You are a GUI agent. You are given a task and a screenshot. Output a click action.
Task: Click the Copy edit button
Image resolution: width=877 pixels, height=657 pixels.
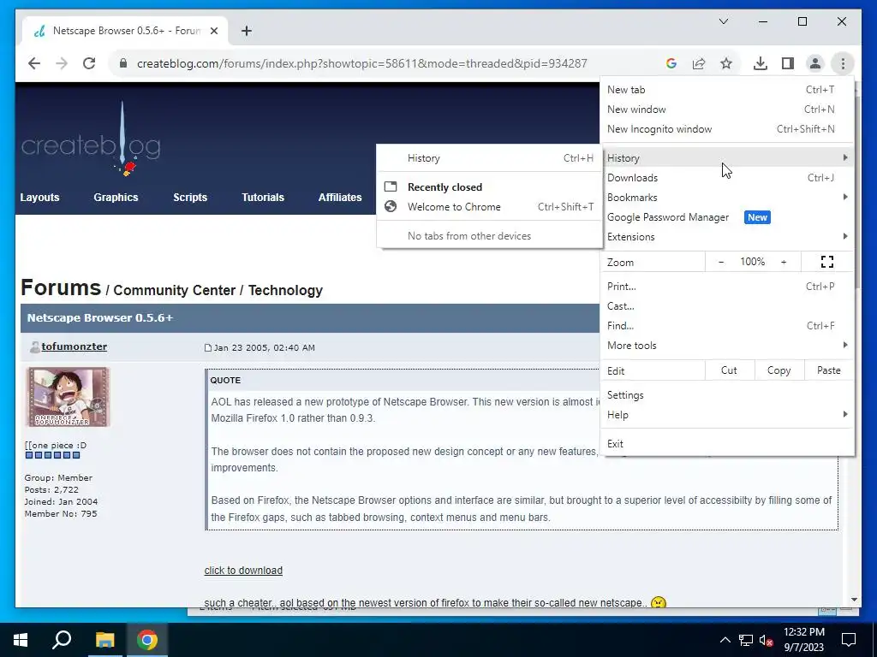point(779,370)
